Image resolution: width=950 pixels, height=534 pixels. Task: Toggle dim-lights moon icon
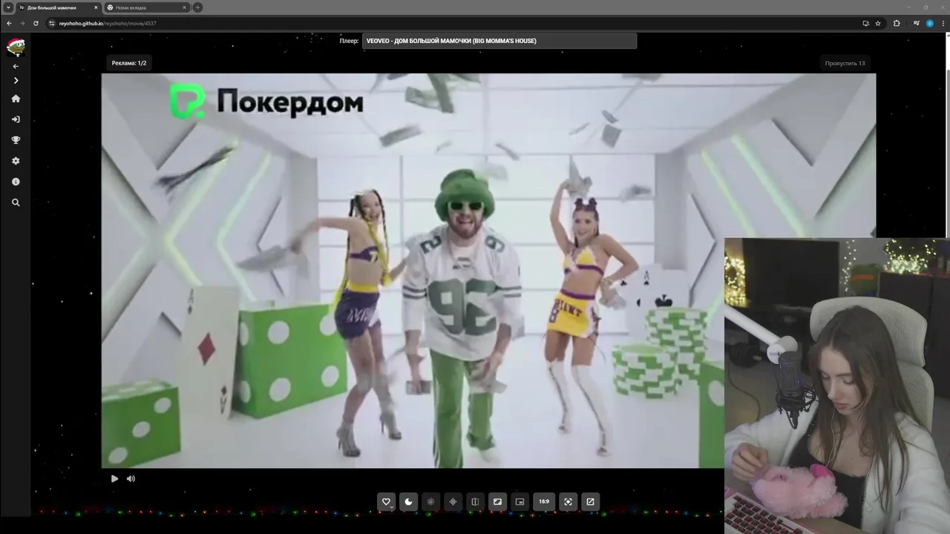point(408,502)
